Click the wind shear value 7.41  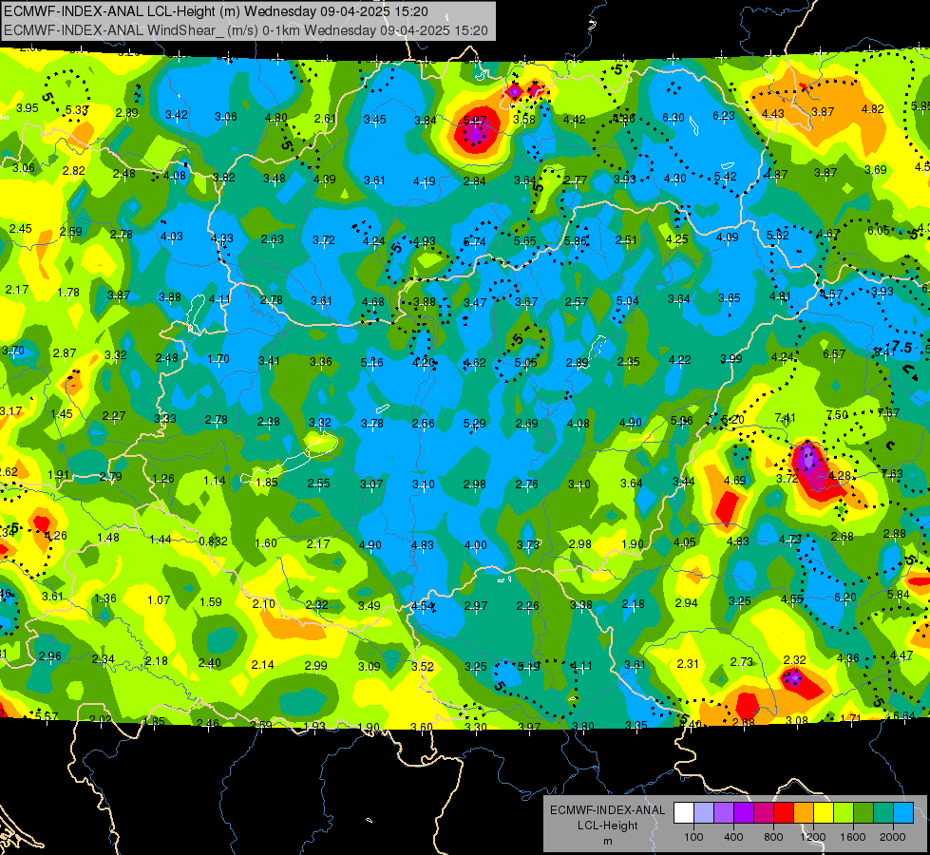(x=785, y=418)
